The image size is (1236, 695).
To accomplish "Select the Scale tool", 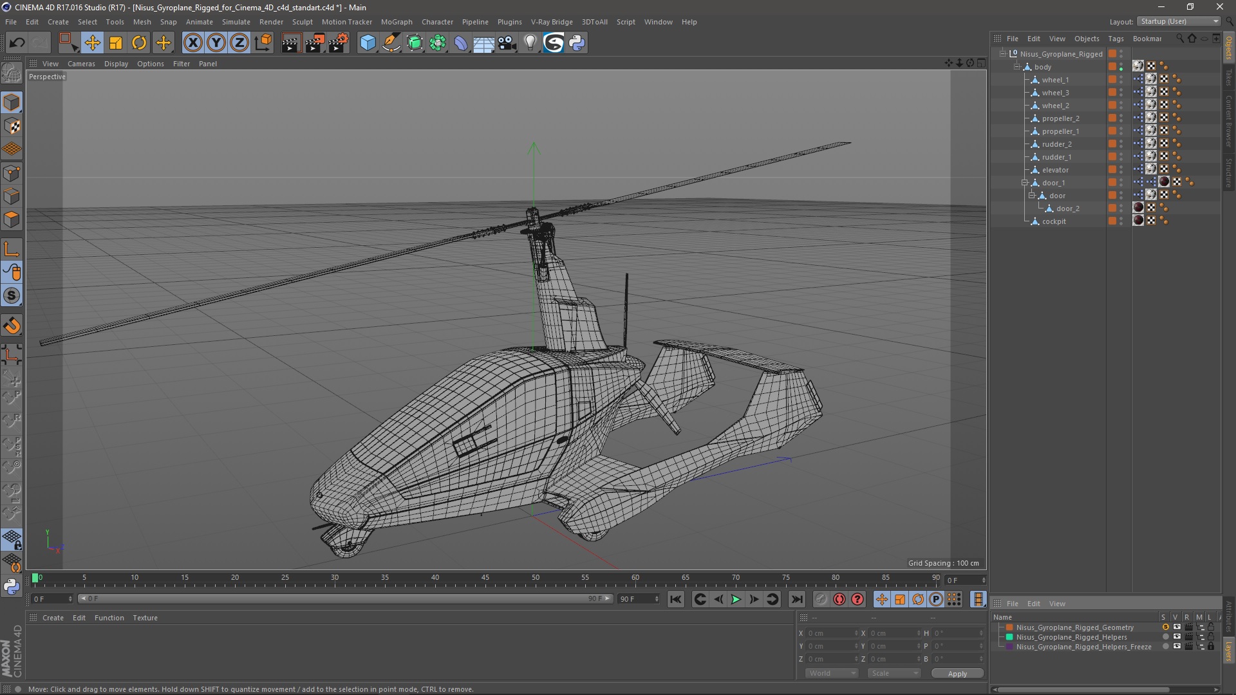I will coord(116,43).
